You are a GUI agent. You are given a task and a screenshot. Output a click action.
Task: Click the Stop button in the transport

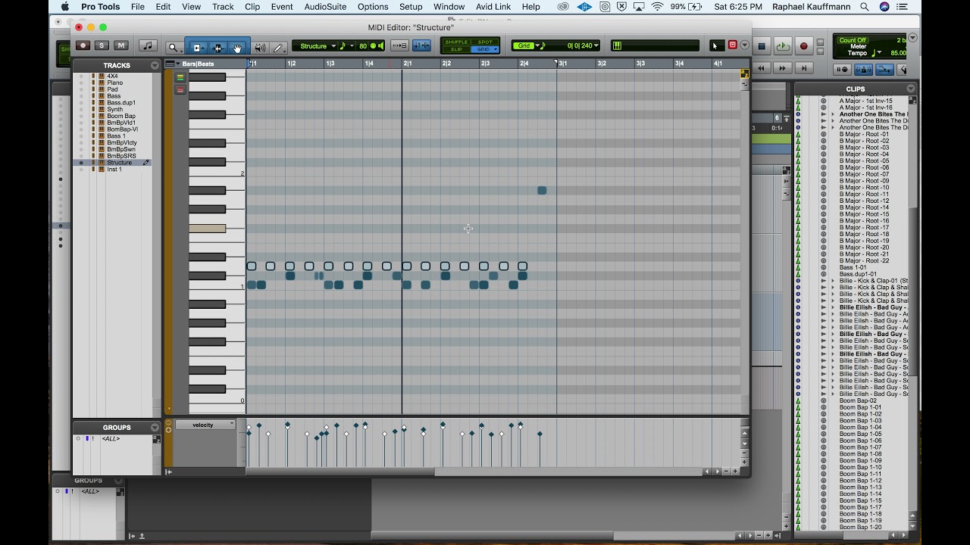tap(762, 46)
